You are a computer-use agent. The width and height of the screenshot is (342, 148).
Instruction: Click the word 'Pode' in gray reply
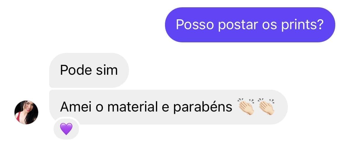73,70
